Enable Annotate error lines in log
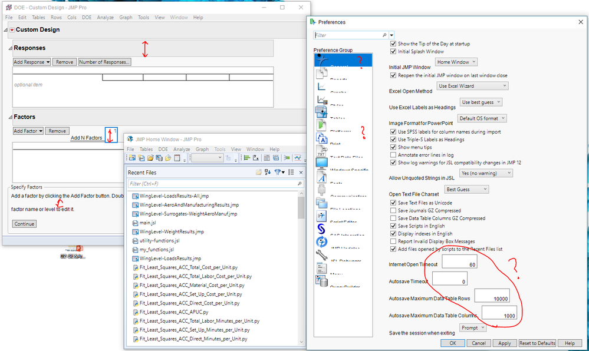The image size is (589, 351). (393, 154)
